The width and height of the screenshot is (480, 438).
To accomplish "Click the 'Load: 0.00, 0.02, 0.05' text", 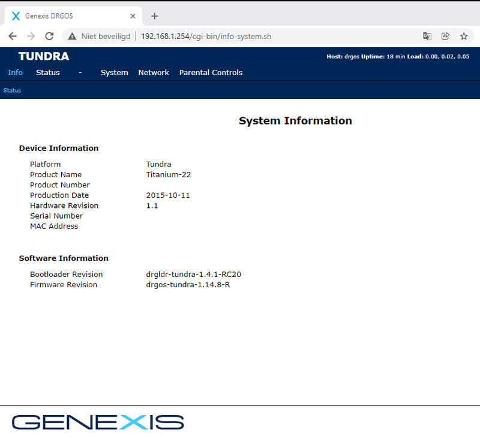I will (x=438, y=56).
